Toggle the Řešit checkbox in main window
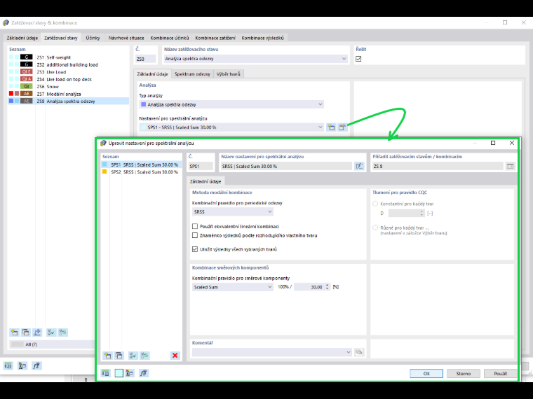Screen dimensions: 533x399 click(x=358, y=59)
